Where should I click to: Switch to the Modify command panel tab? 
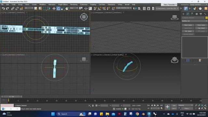[188, 14]
